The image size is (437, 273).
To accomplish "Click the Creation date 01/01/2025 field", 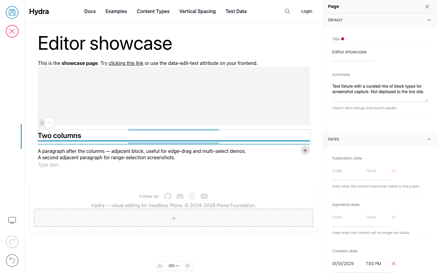I will (346, 264).
